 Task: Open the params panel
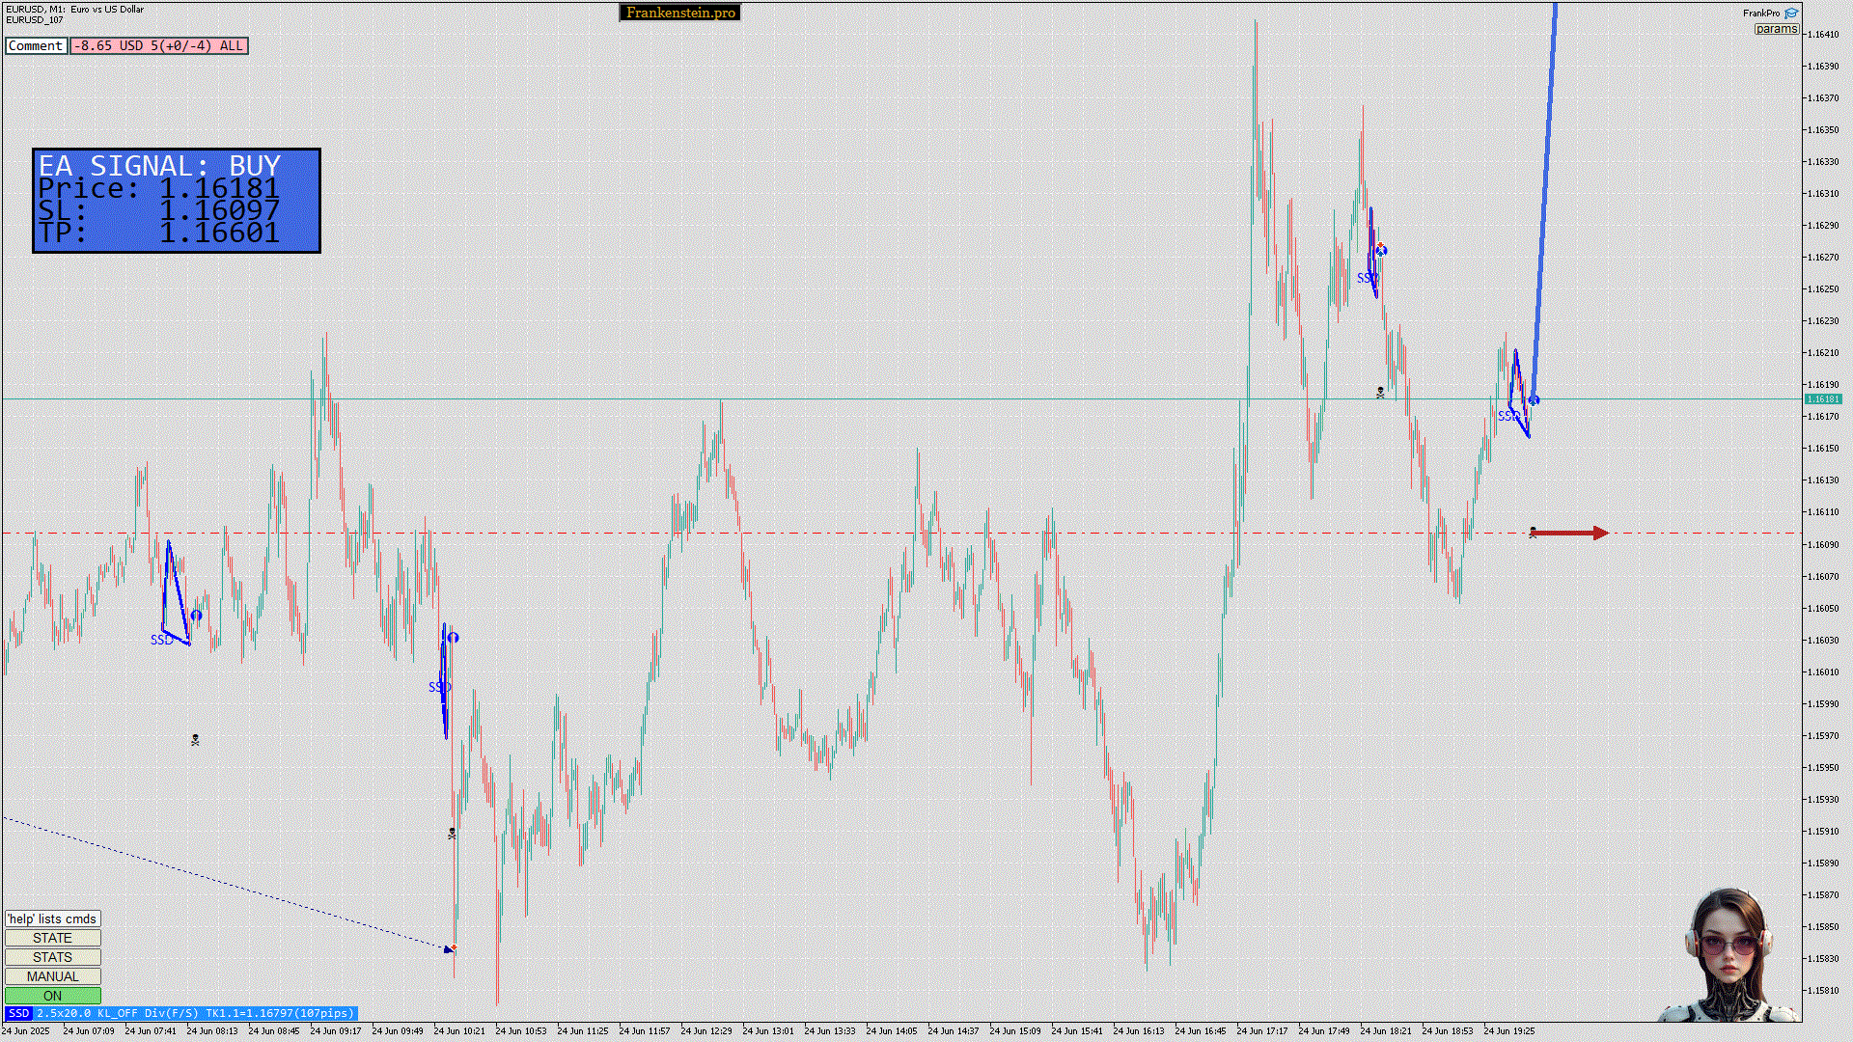pos(1776,29)
